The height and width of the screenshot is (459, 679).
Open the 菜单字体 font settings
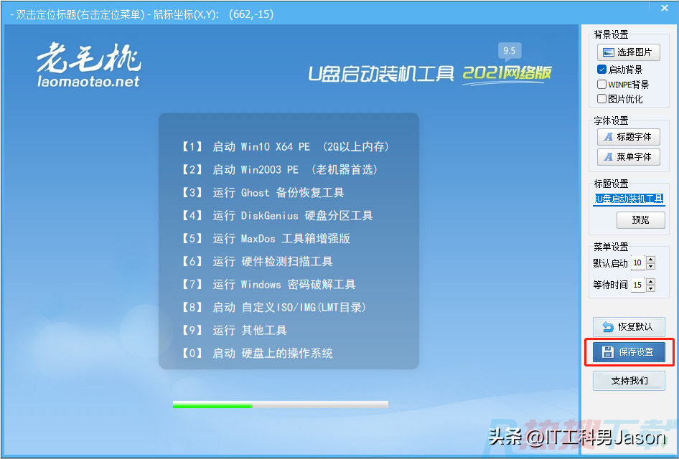(628, 156)
